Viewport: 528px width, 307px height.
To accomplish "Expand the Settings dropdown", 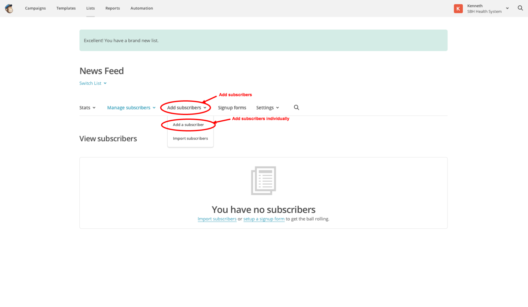I will pyautogui.click(x=267, y=108).
